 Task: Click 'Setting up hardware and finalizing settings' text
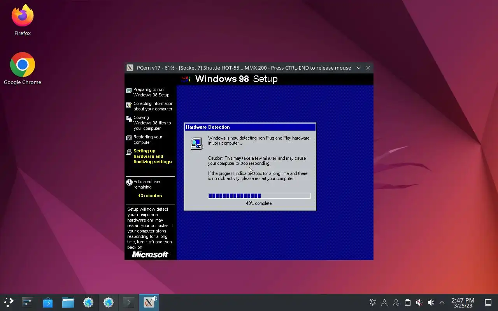pos(153,156)
